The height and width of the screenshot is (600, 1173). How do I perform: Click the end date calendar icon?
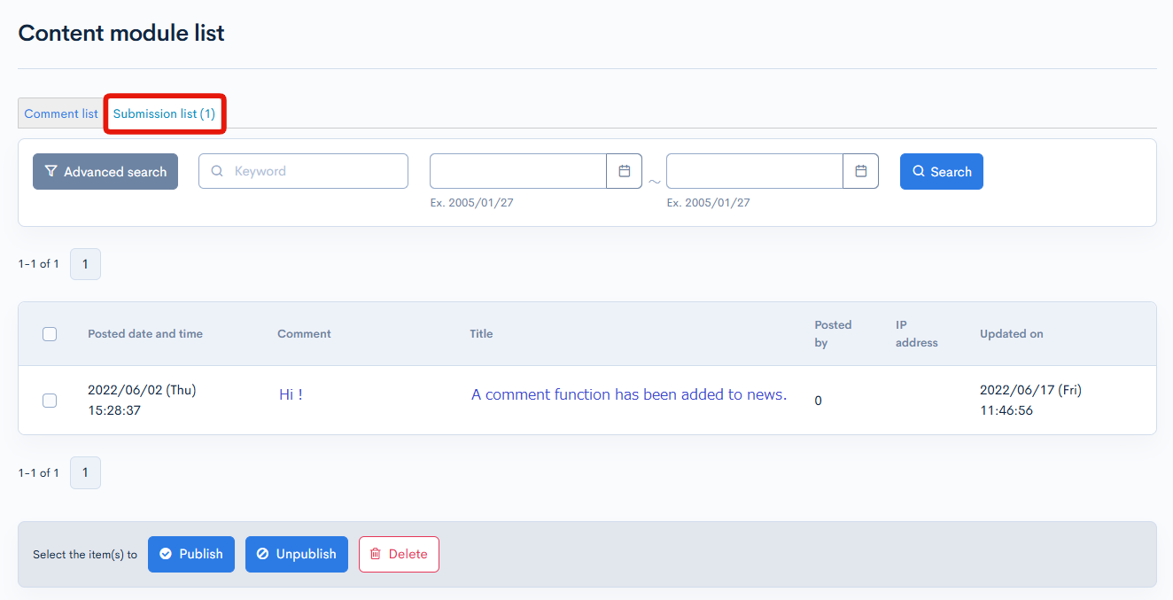tap(860, 171)
